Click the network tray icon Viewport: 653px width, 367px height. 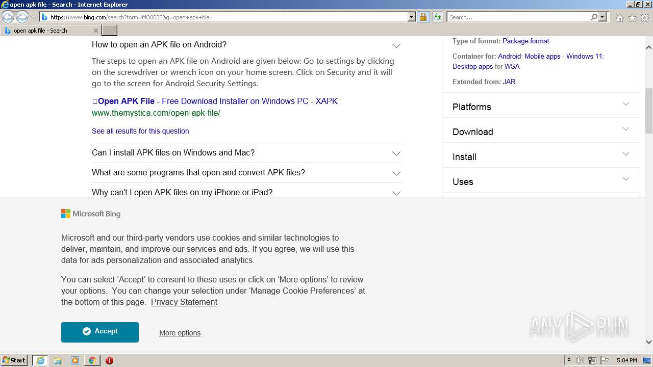pos(592,360)
